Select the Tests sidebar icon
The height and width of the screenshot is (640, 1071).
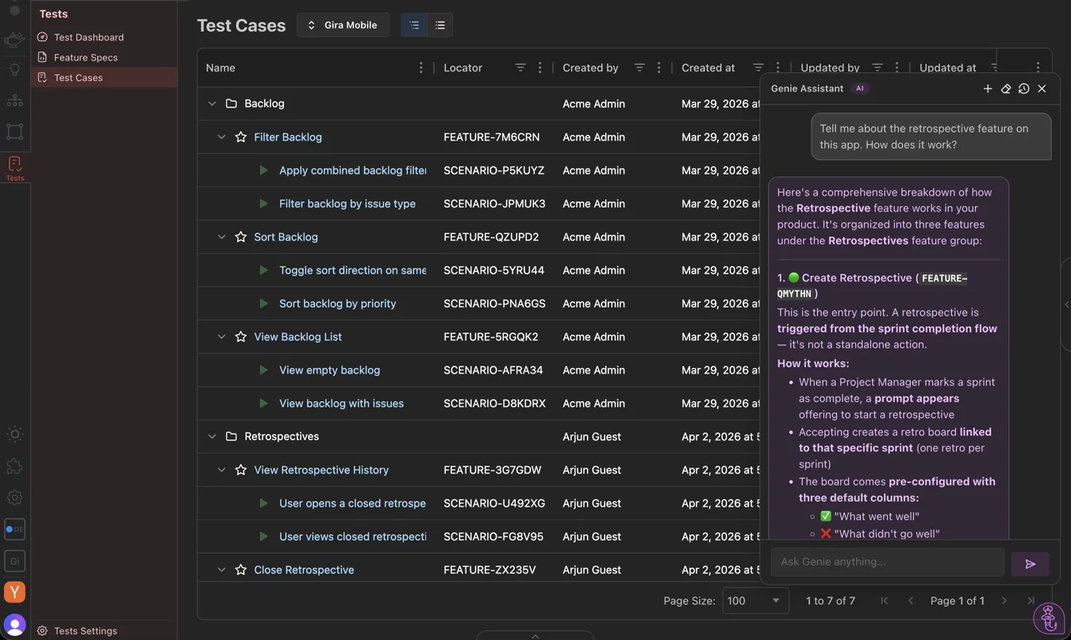coord(14,168)
